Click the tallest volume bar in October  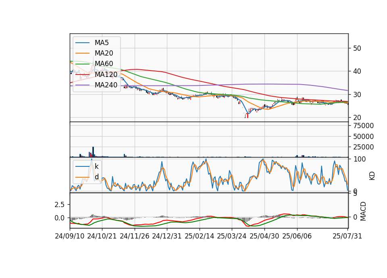[x=93, y=152]
